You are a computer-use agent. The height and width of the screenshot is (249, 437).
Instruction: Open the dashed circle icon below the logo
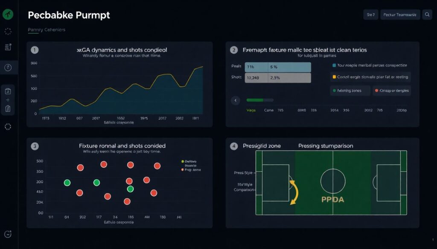pos(8,31)
